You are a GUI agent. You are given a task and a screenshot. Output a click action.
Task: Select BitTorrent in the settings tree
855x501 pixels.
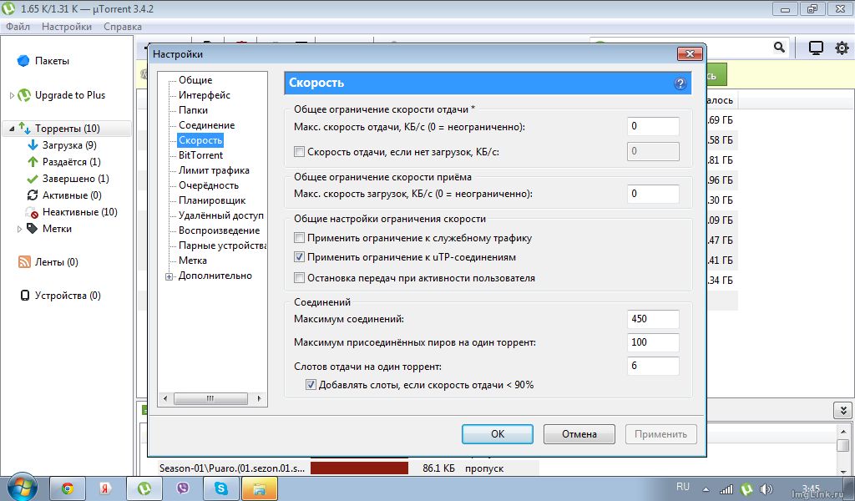coord(200,155)
